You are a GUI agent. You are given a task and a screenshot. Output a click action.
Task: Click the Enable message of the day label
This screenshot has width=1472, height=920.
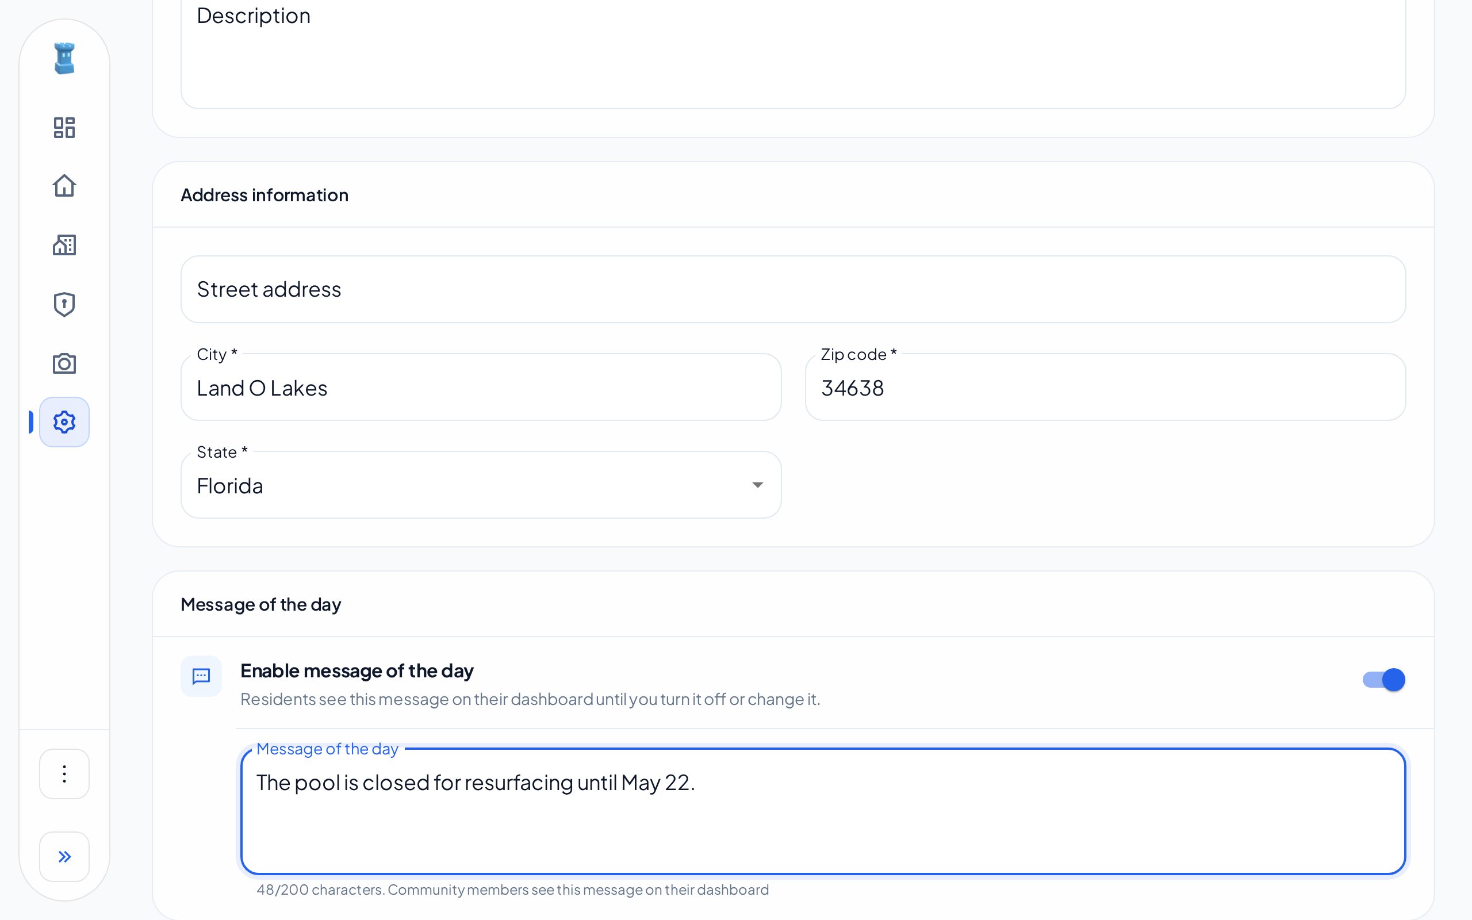coord(357,670)
